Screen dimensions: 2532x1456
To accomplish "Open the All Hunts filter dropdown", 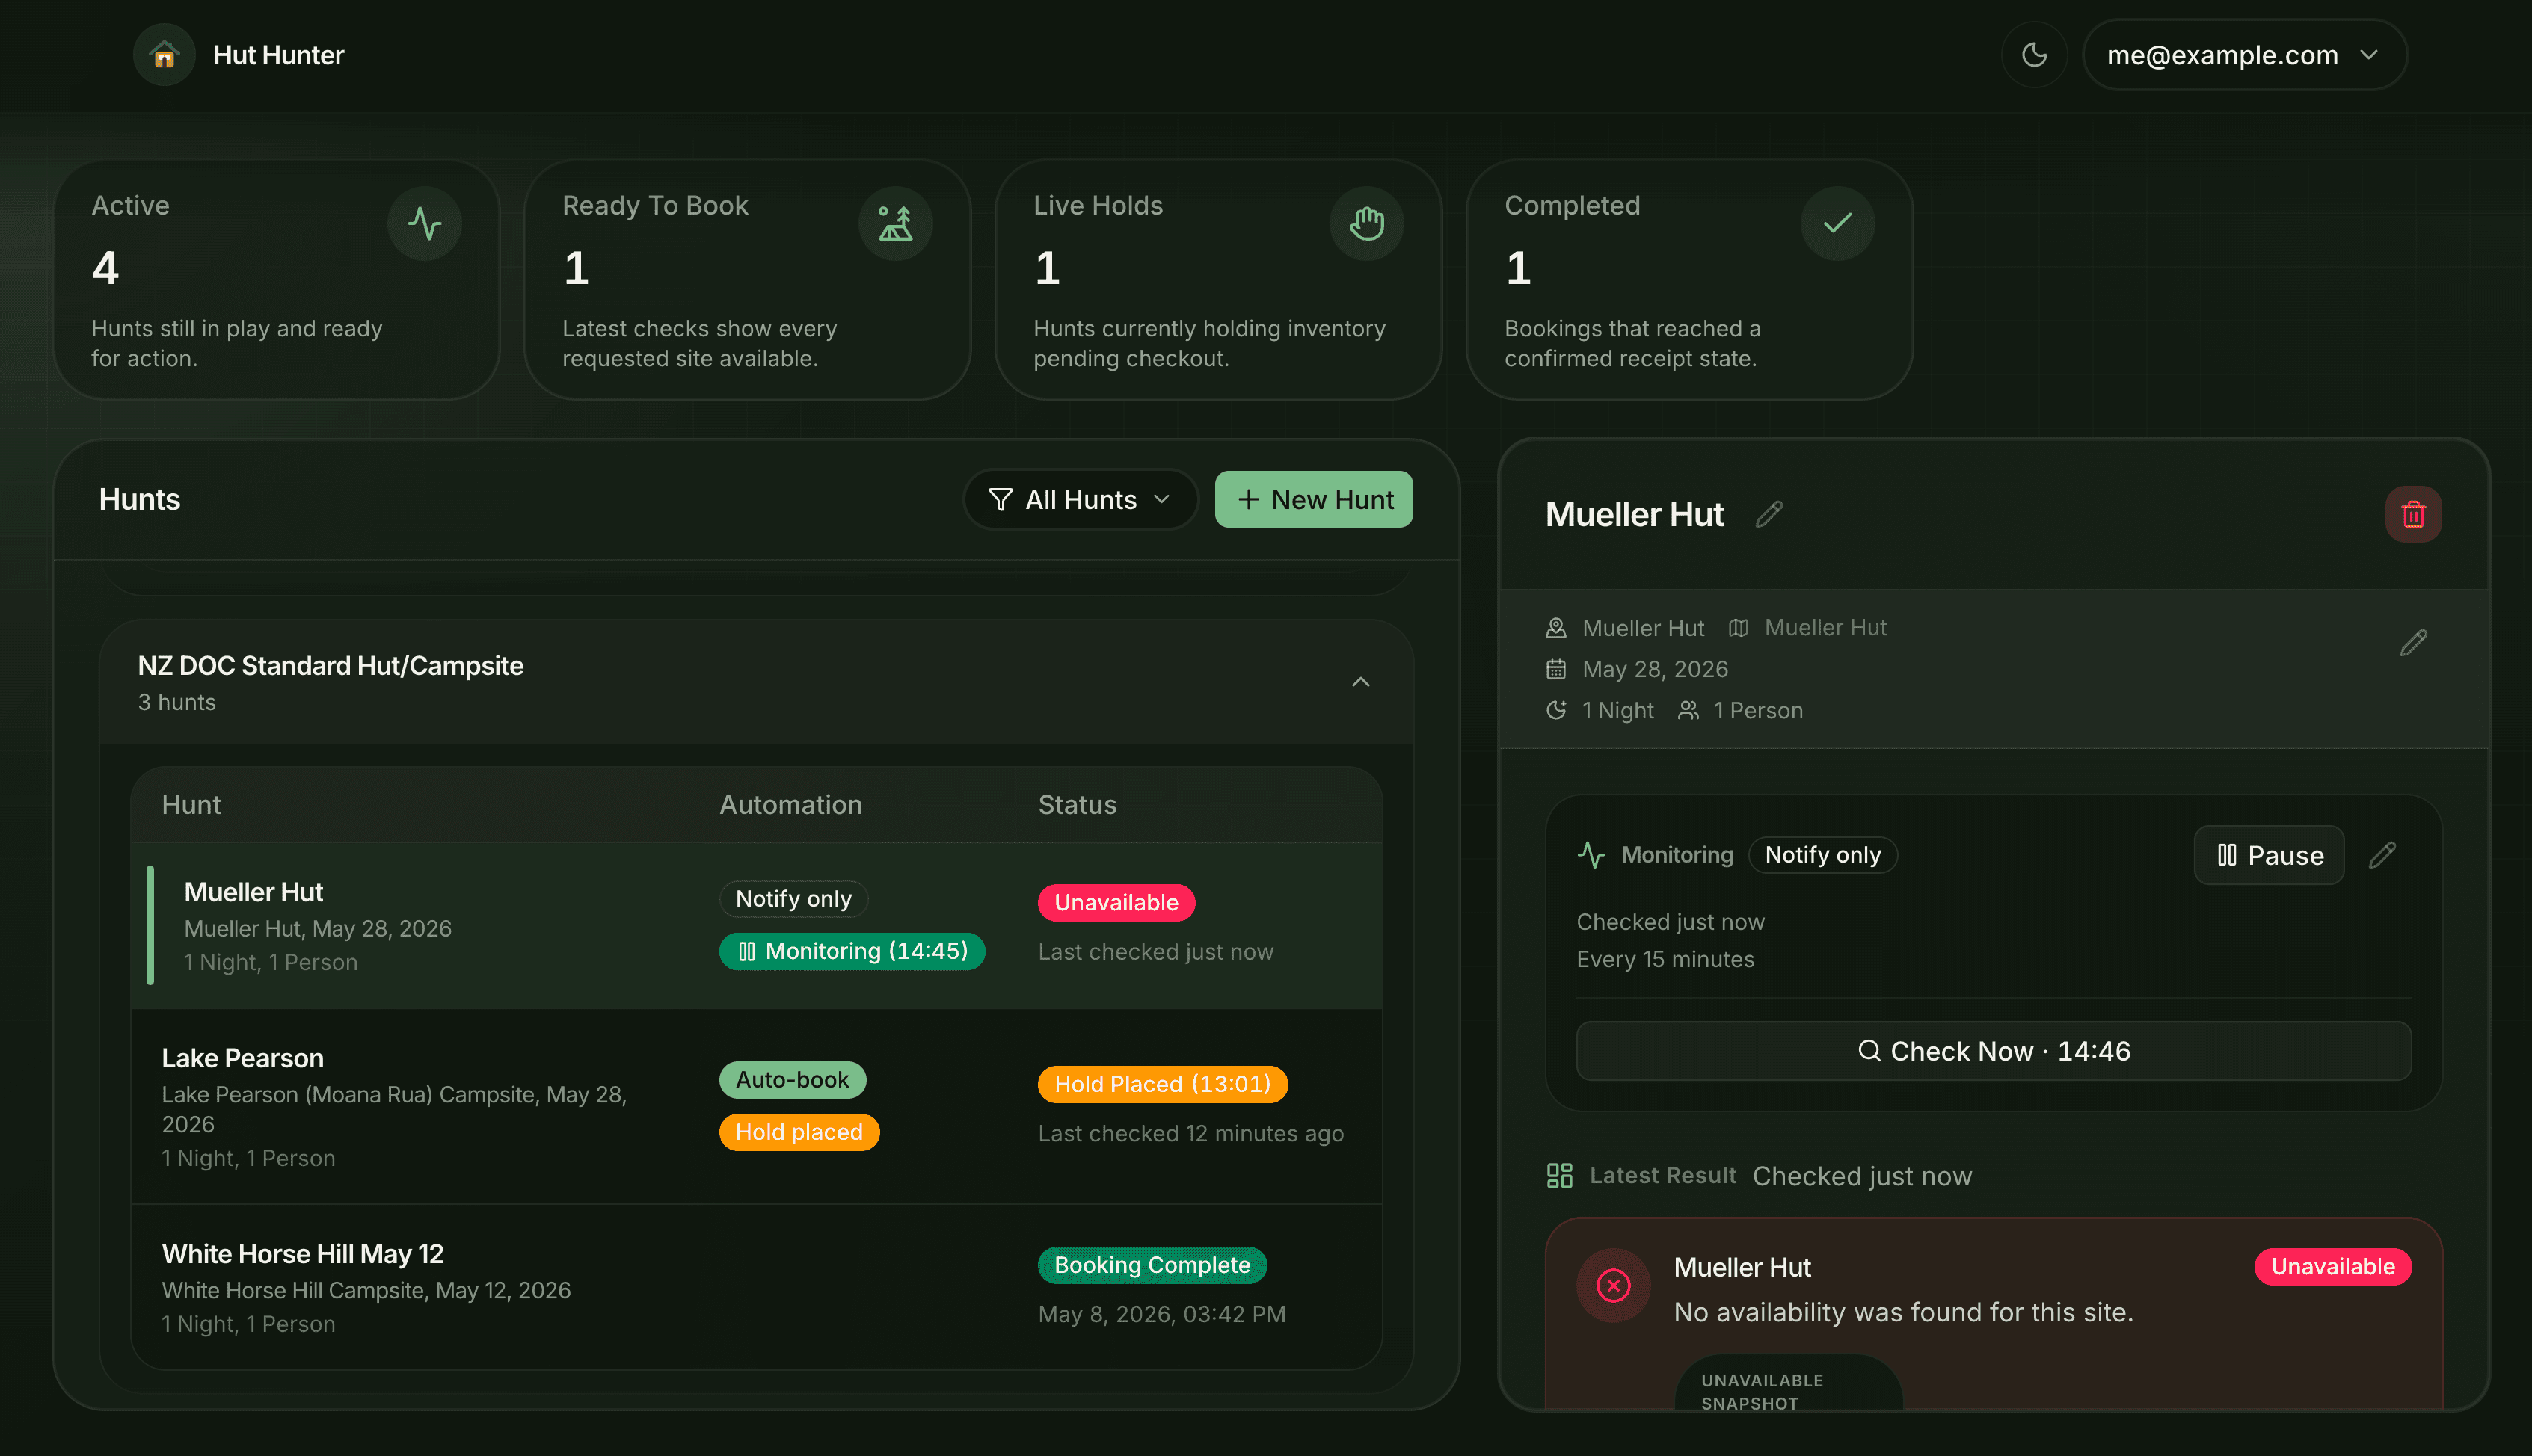I will [1081, 499].
